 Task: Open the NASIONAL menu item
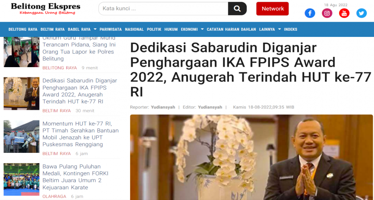pos(134,29)
